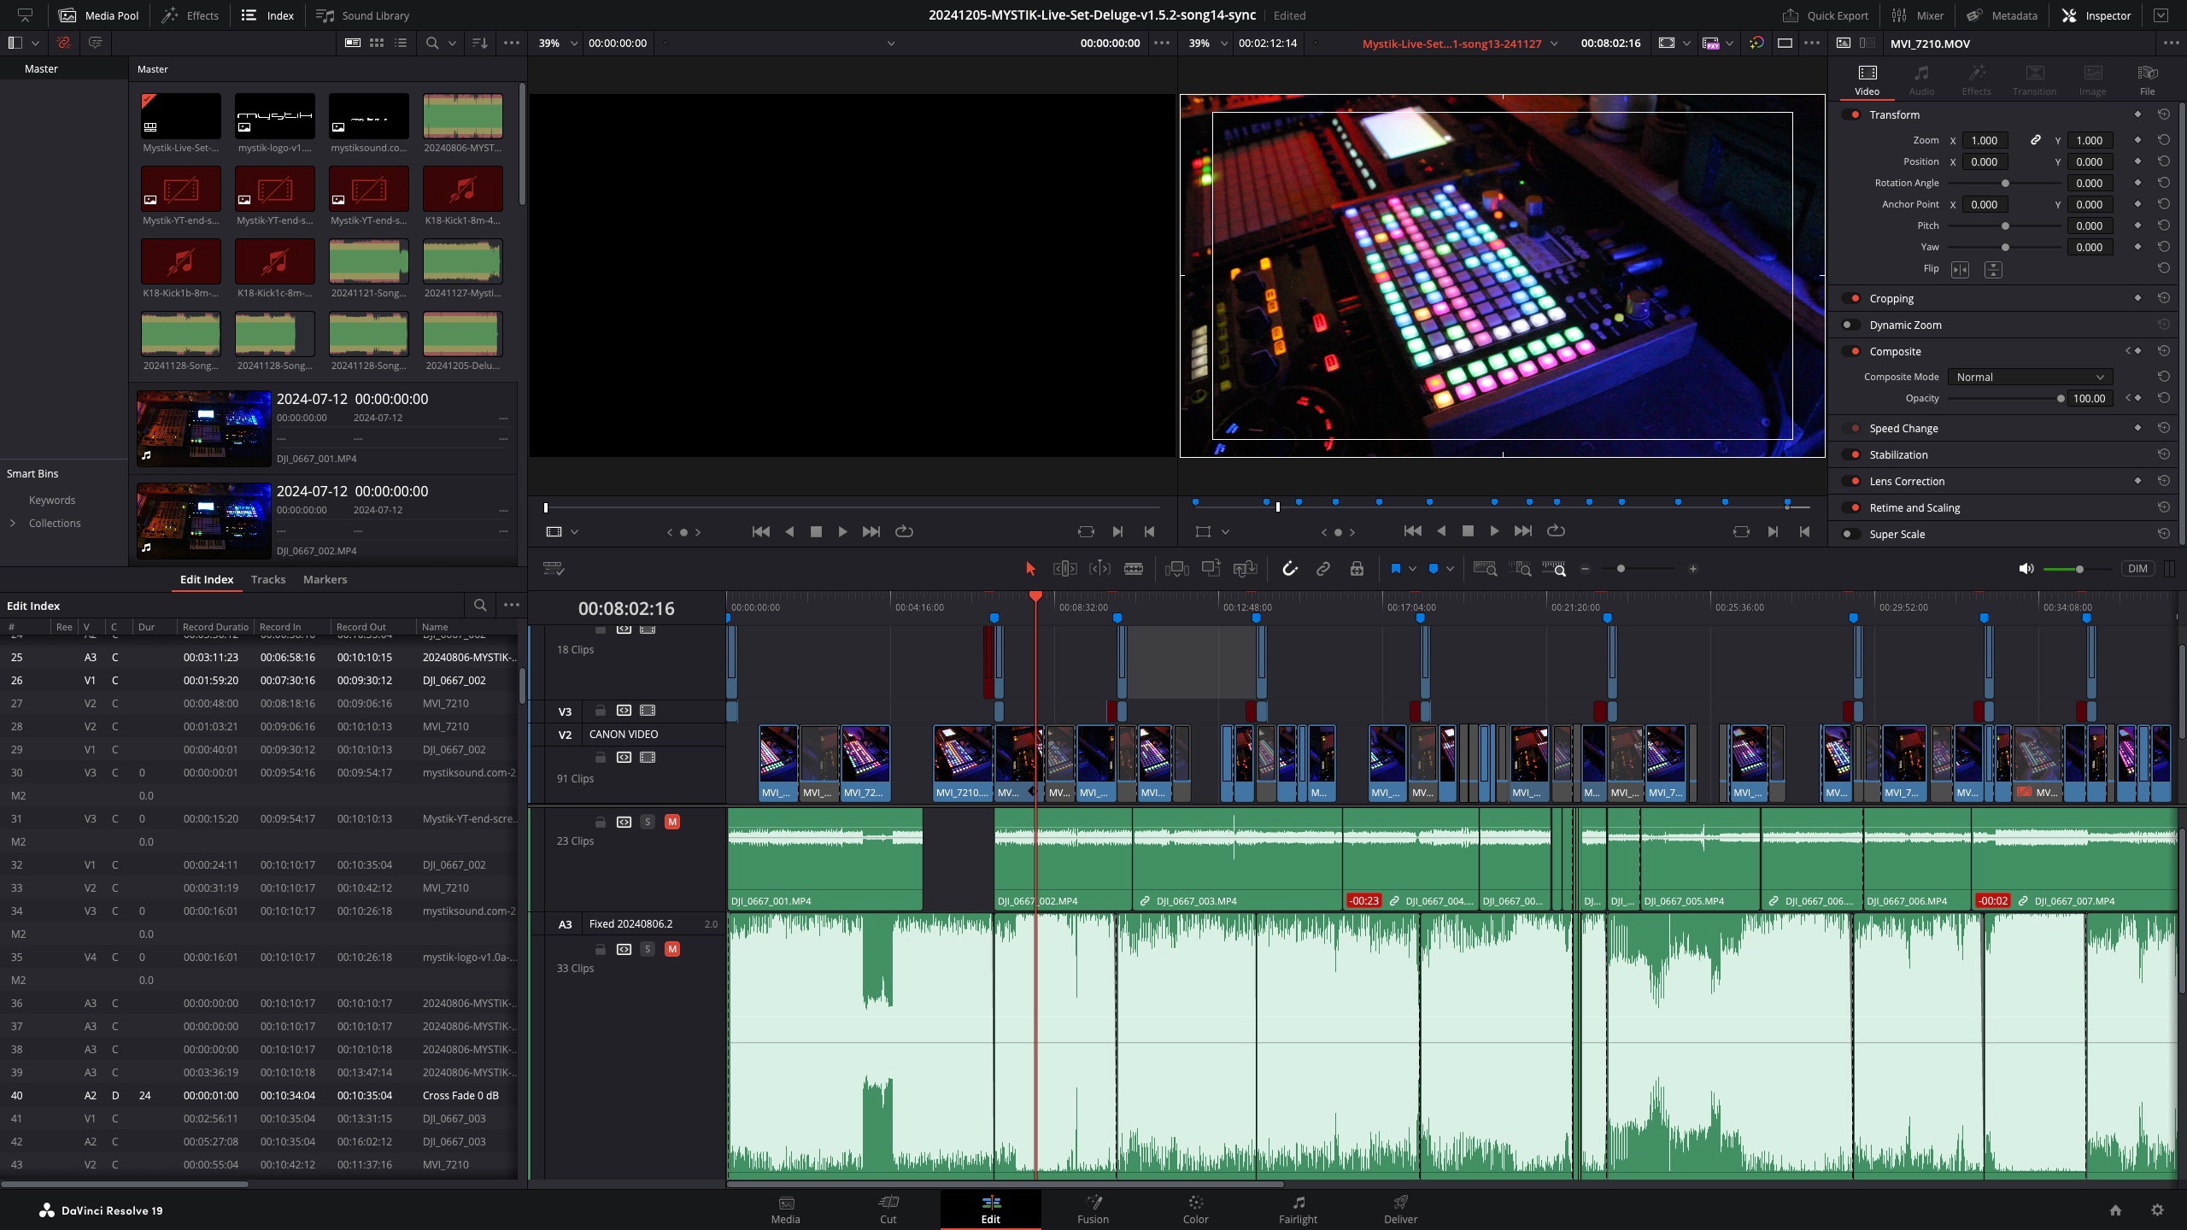Adjust the timeline zoom slider

tap(1621, 568)
